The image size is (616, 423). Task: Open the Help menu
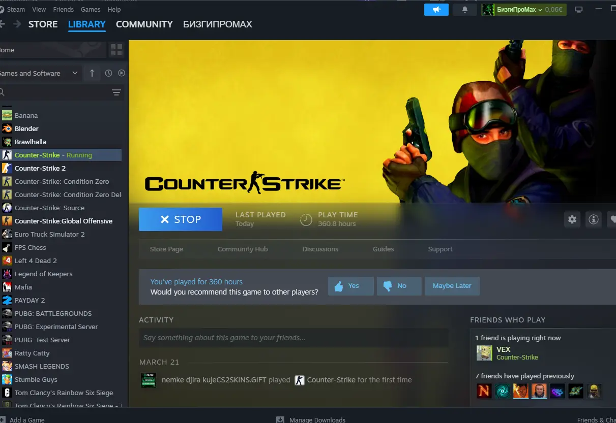(x=114, y=9)
